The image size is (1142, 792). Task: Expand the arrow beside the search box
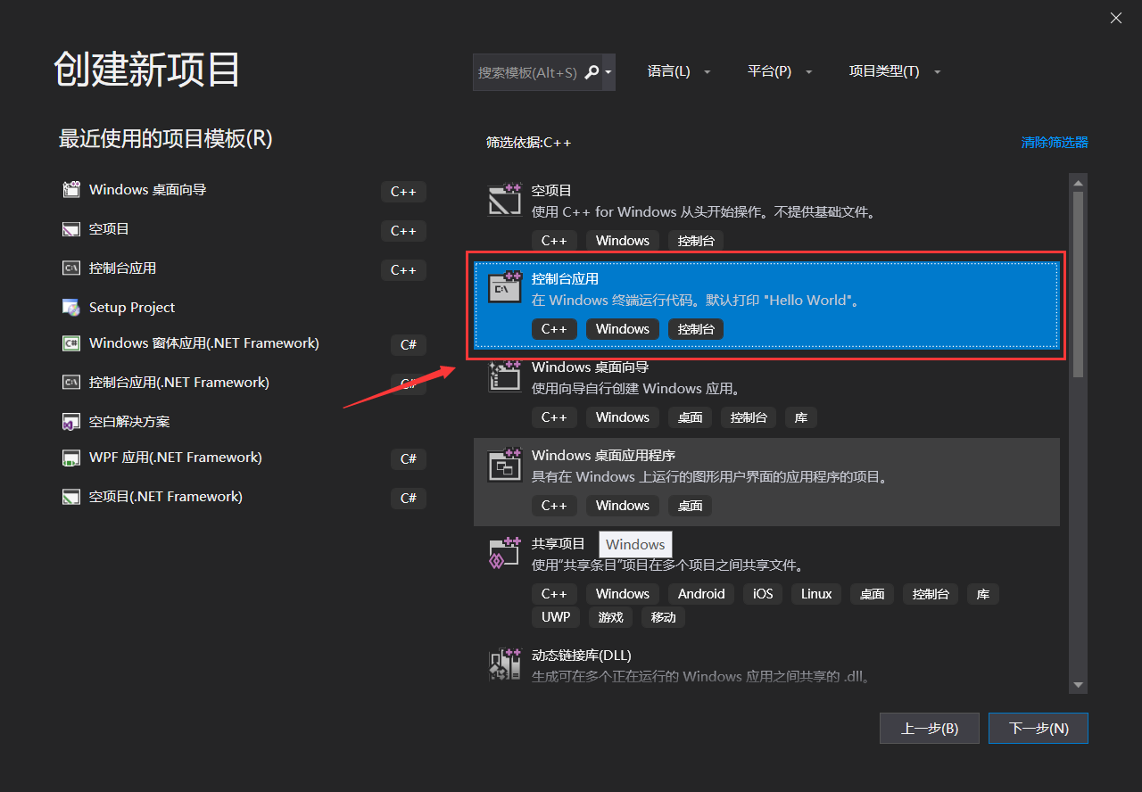pyautogui.click(x=608, y=72)
